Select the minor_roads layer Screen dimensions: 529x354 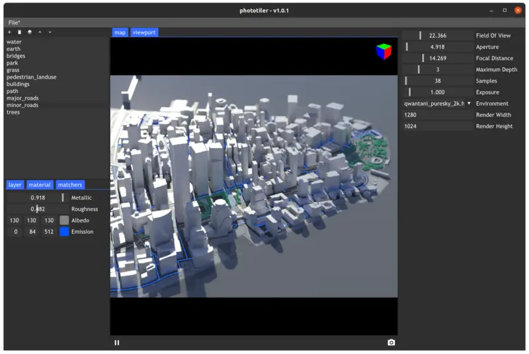point(22,105)
